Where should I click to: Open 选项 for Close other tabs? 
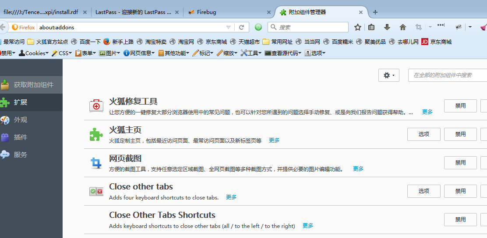coord(423,191)
